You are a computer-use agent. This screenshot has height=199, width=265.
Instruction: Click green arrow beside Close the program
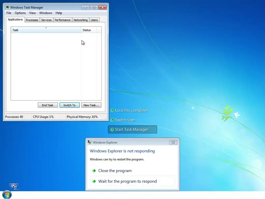pos(94,171)
